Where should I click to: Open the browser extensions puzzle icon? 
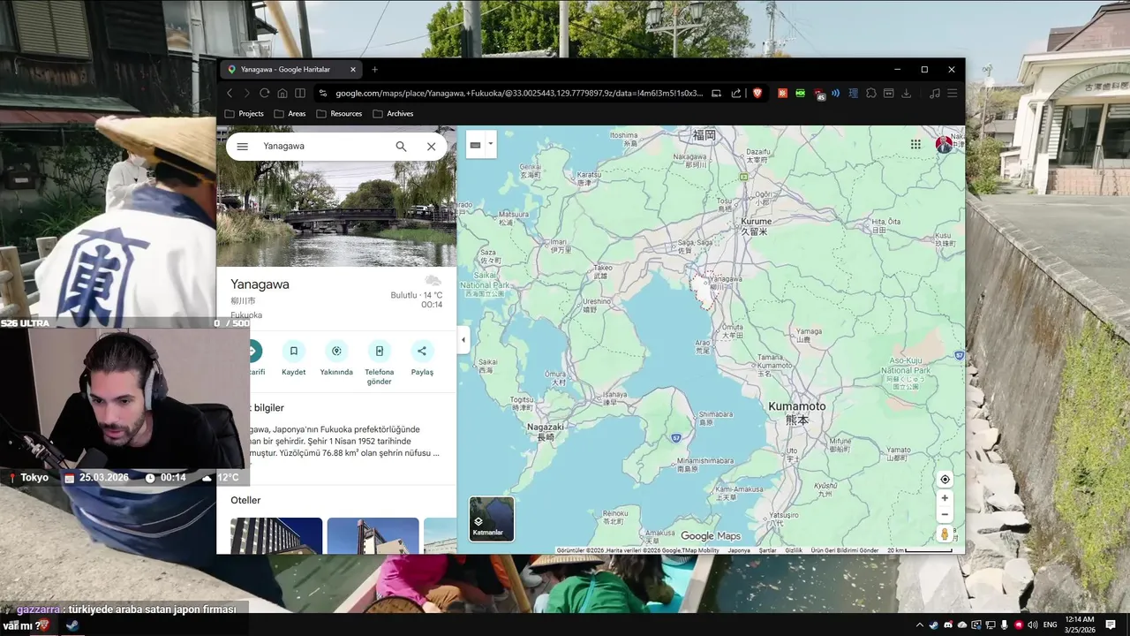[871, 93]
